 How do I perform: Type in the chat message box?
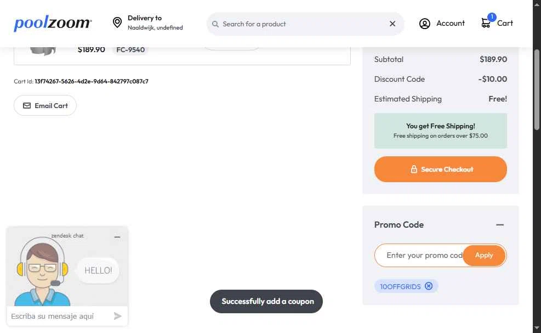58,316
